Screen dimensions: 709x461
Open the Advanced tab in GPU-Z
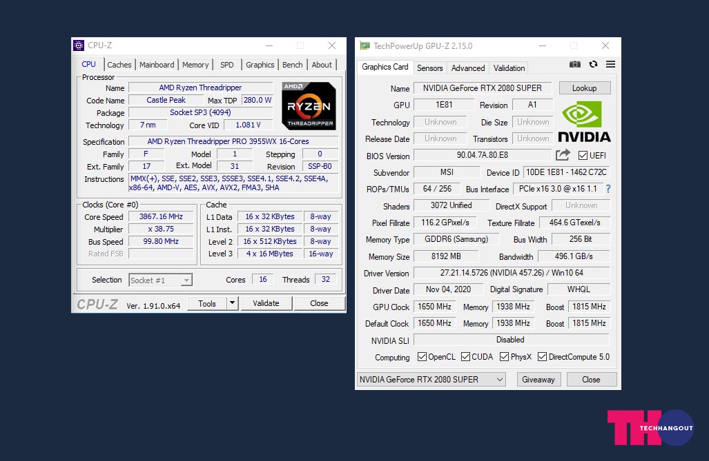[468, 68]
